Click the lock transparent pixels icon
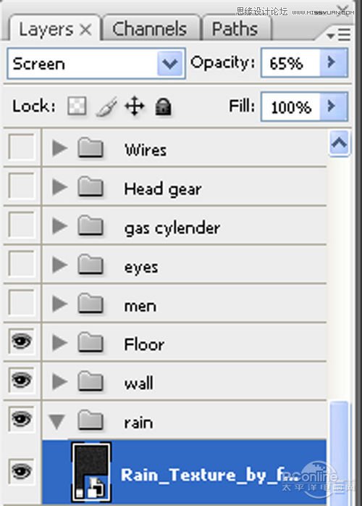The image size is (362, 506). click(x=77, y=106)
